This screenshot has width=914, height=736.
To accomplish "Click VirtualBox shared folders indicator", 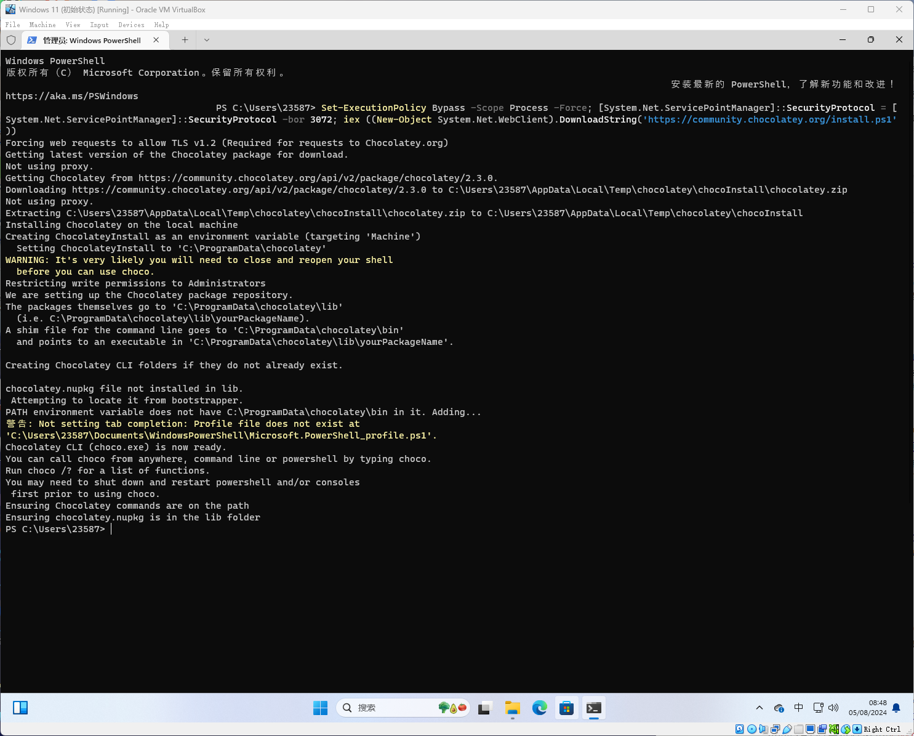I will click(799, 729).
